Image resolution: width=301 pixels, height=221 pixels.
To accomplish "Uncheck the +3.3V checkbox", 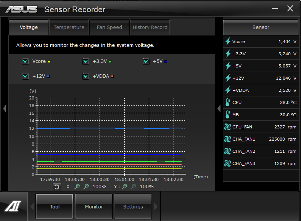I will pyautogui.click(x=86, y=61).
